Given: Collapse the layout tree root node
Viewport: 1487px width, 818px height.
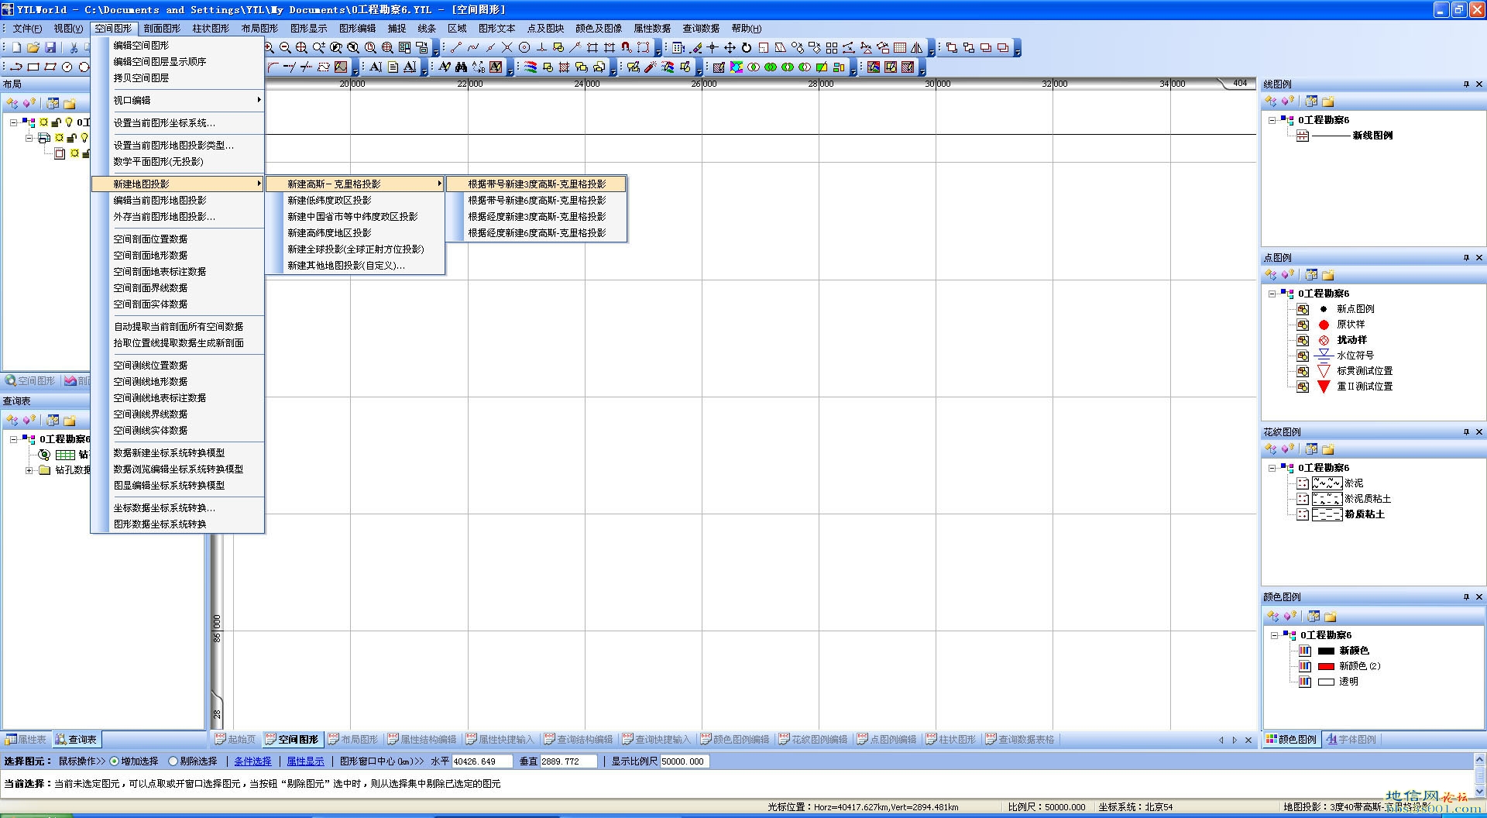Looking at the screenshot, I should tap(13, 122).
